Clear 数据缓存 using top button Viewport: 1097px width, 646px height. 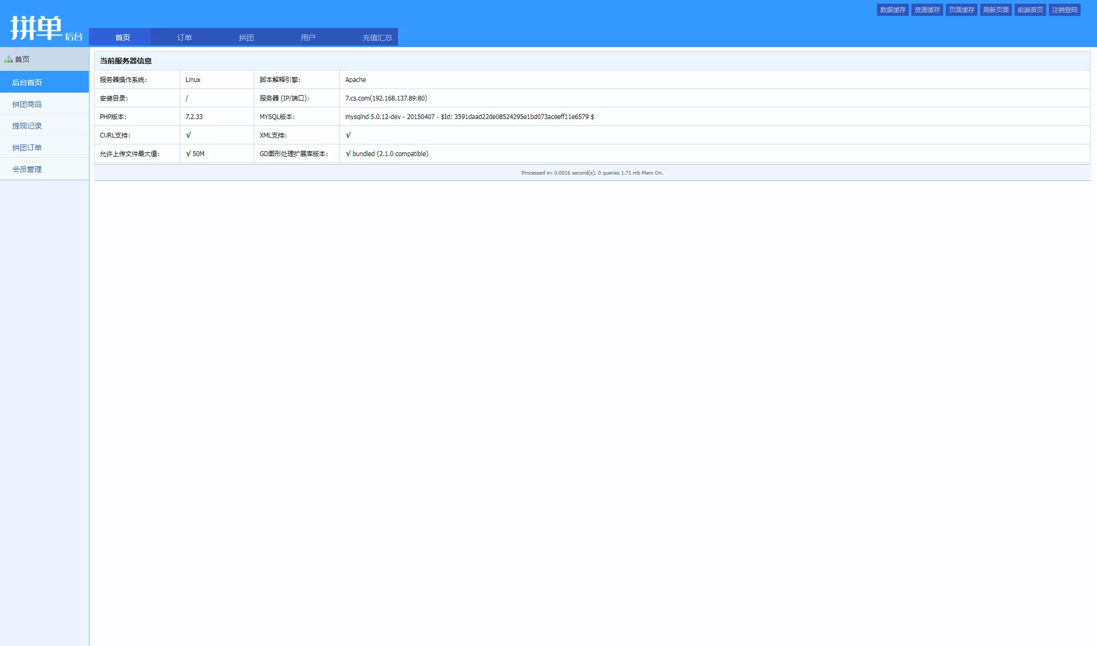892,10
